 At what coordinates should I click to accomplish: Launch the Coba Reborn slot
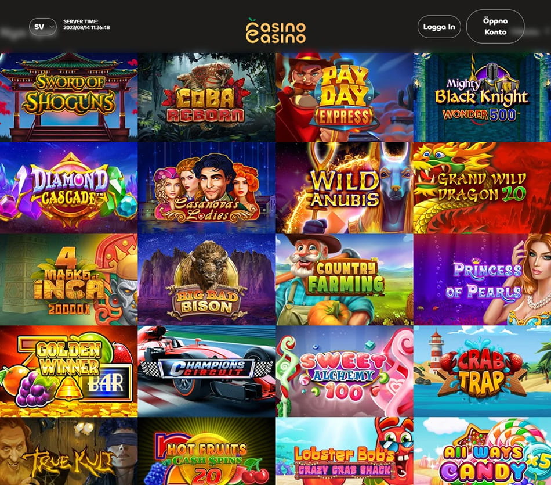(x=206, y=97)
